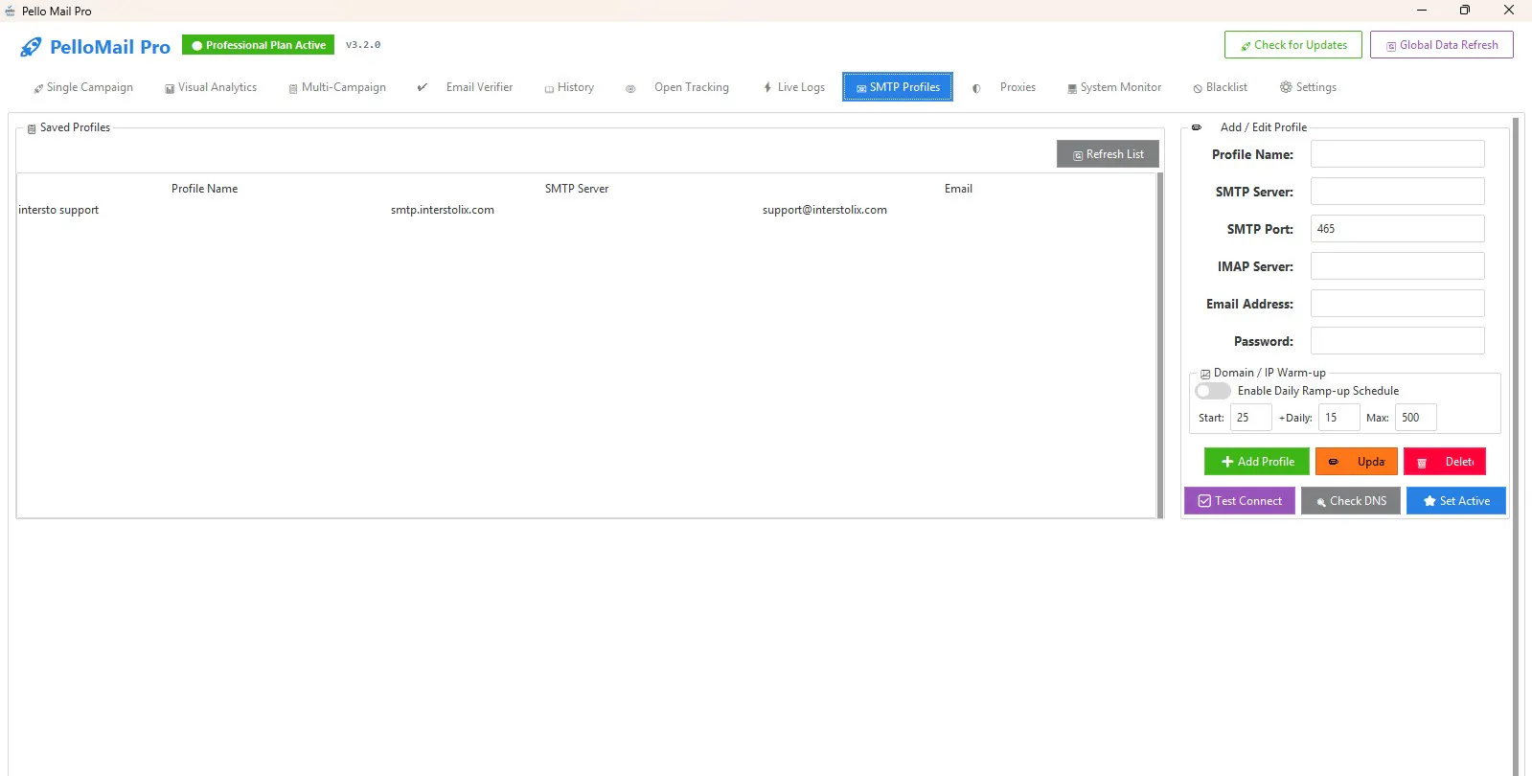
Task: Click the Professional Plan Active badge
Action: 258,45
